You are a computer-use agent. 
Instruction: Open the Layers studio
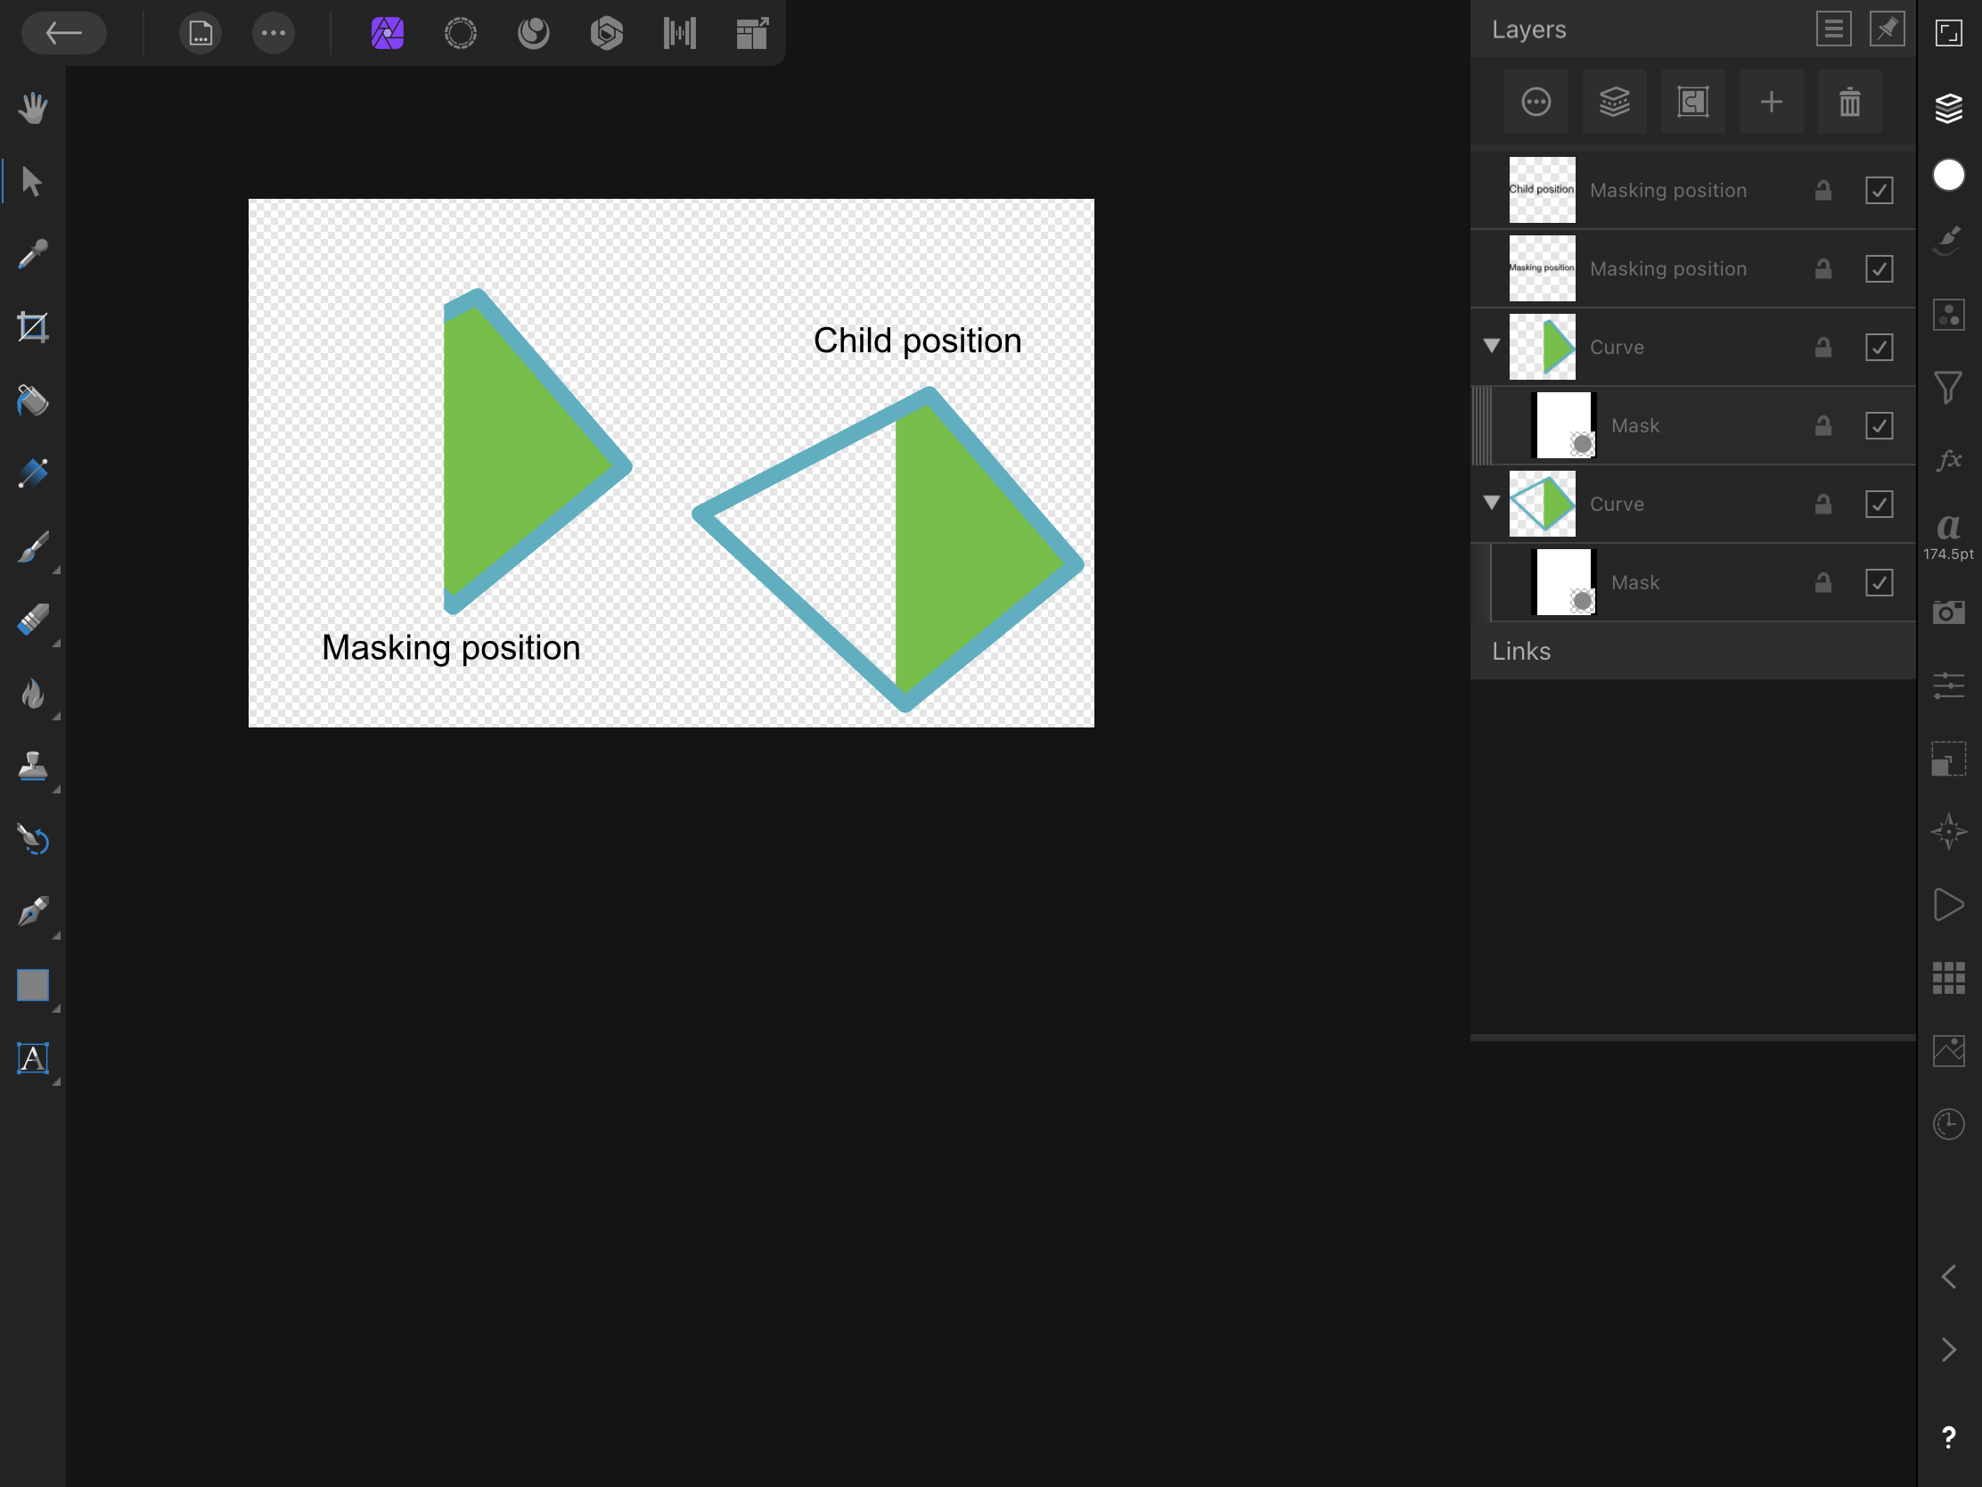tap(1948, 108)
